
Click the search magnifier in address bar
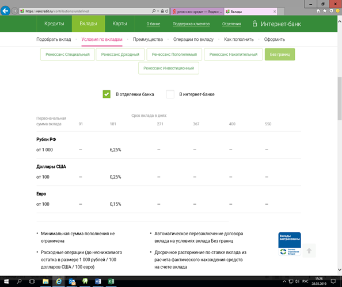tap(154, 11)
